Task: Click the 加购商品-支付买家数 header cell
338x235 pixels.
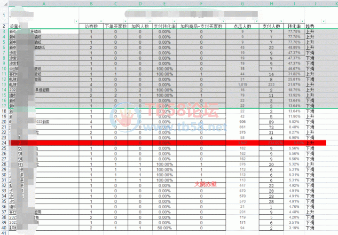Action: click(201, 26)
